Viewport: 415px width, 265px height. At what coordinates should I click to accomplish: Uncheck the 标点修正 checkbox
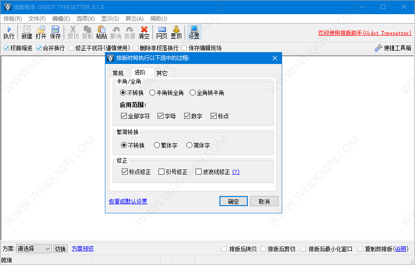[125, 172]
